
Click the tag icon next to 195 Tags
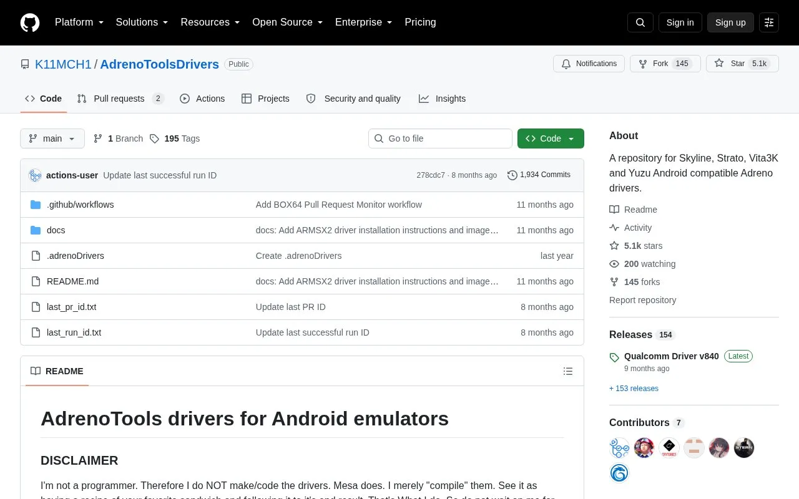click(154, 138)
